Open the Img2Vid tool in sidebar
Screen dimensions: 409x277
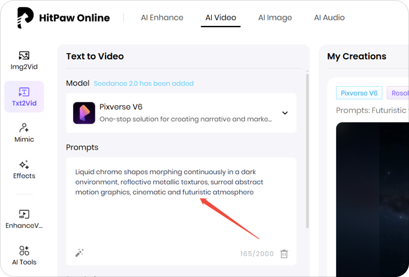point(24,61)
